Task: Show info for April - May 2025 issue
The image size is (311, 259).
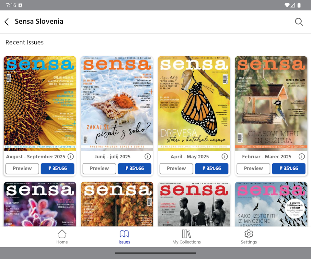Action: click(x=225, y=157)
